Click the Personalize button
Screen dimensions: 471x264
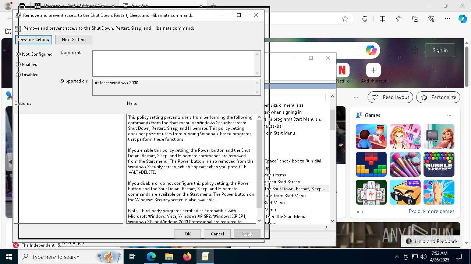coord(438,97)
